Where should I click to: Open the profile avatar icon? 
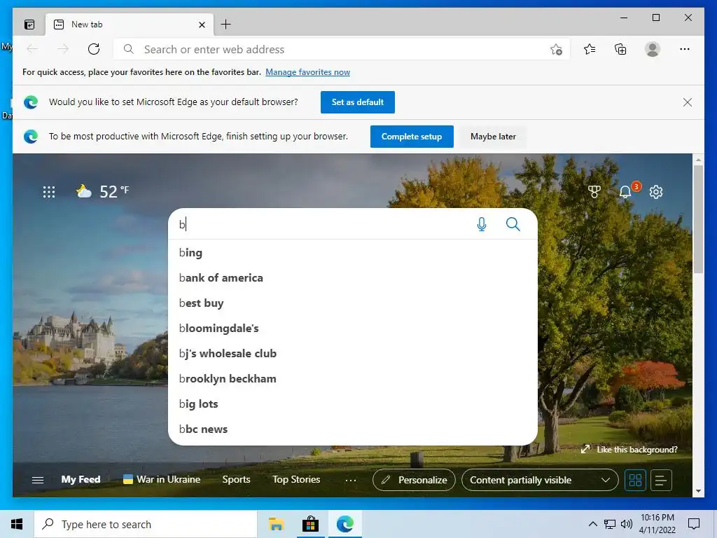click(652, 49)
